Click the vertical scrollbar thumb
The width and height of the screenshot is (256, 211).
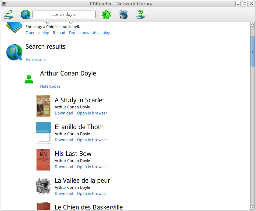[252, 52]
